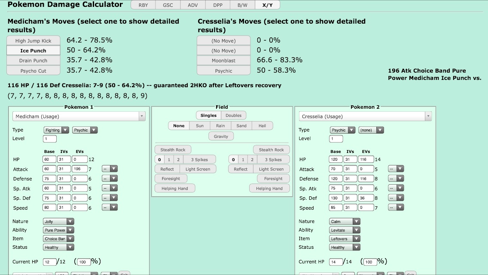This screenshot has width=488, height=275.
Task: Open Medicham's Speed stat boost dropdown
Action: pos(110,208)
